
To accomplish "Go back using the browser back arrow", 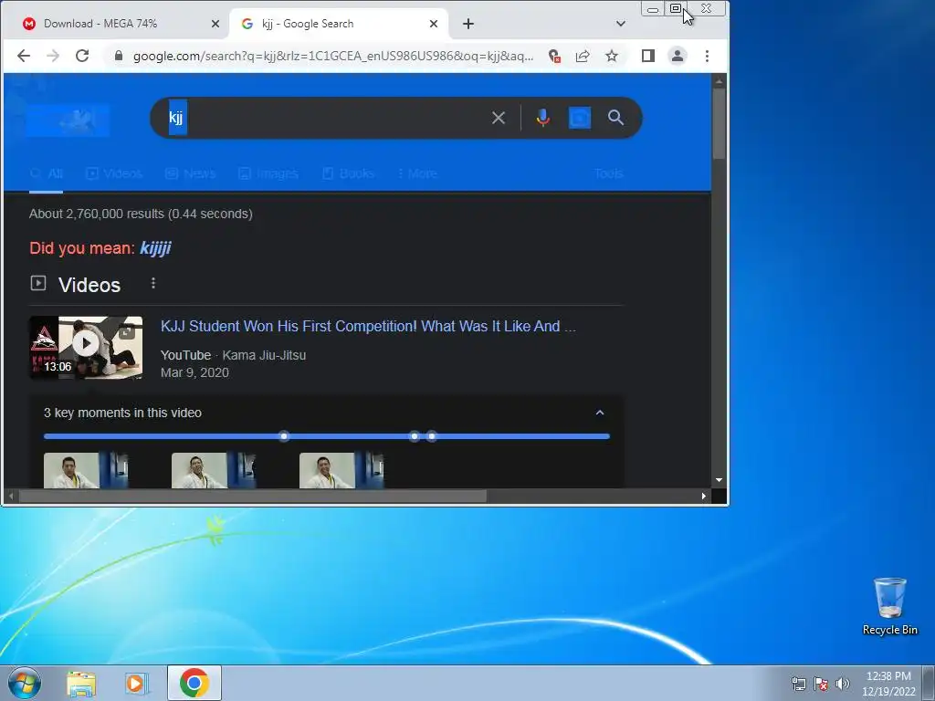I will (x=23, y=56).
